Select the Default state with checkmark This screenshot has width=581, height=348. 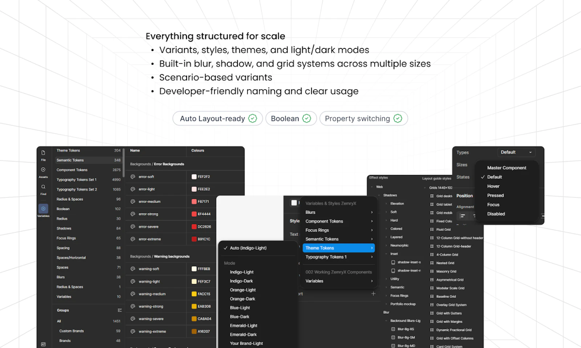[495, 177]
